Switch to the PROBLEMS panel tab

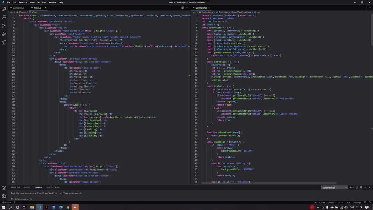pos(16,188)
